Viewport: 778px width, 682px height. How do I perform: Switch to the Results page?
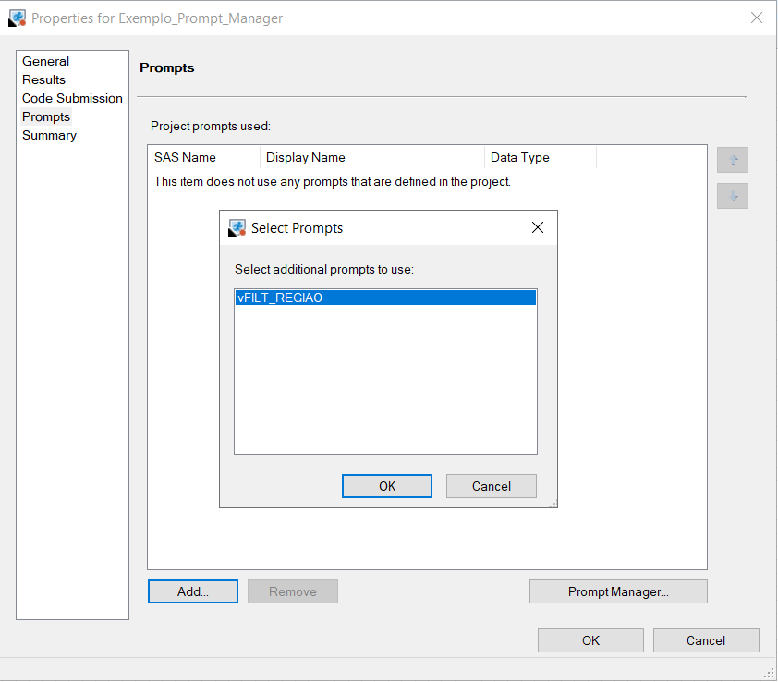pyautogui.click(x=43, y=79)
